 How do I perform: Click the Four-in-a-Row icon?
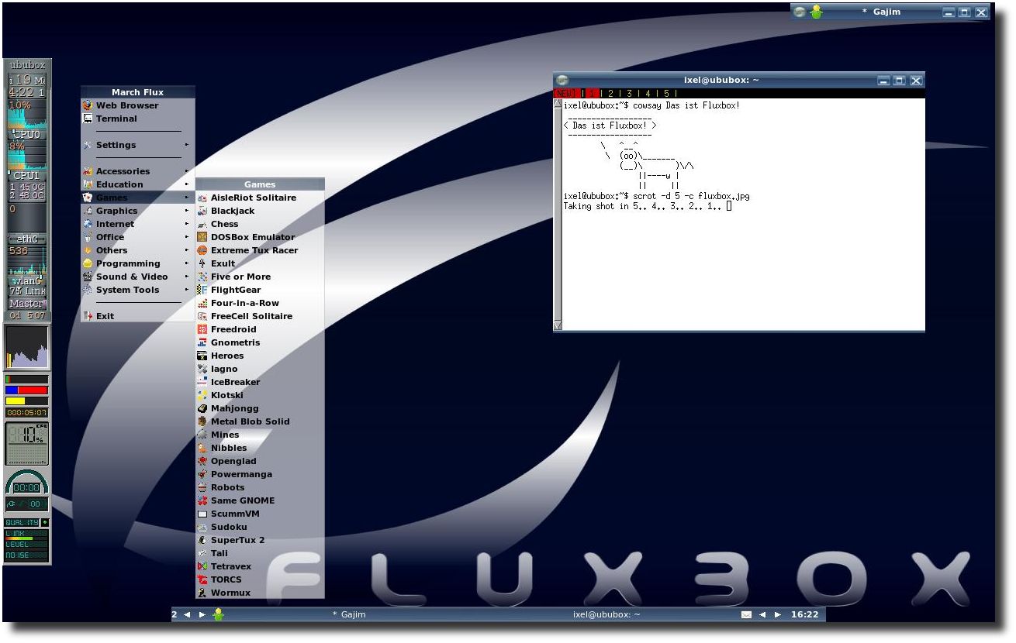pos(202,303)
